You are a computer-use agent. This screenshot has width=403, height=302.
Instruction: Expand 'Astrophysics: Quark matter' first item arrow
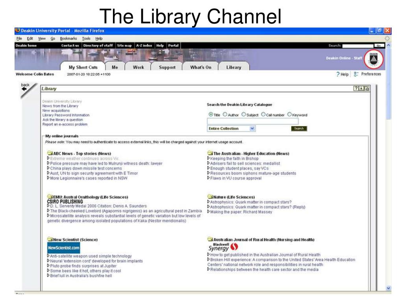click(209, 202)
